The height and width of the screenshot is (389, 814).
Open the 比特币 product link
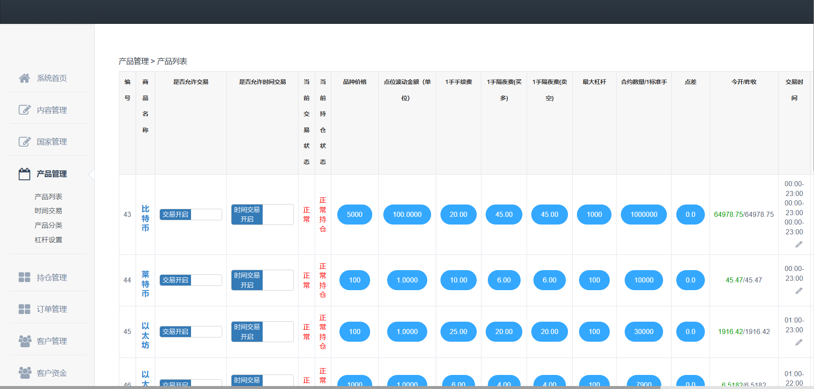coord(145,218)
